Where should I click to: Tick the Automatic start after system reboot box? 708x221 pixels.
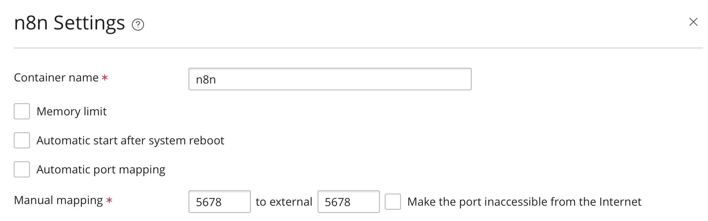(x=22, y=140)
